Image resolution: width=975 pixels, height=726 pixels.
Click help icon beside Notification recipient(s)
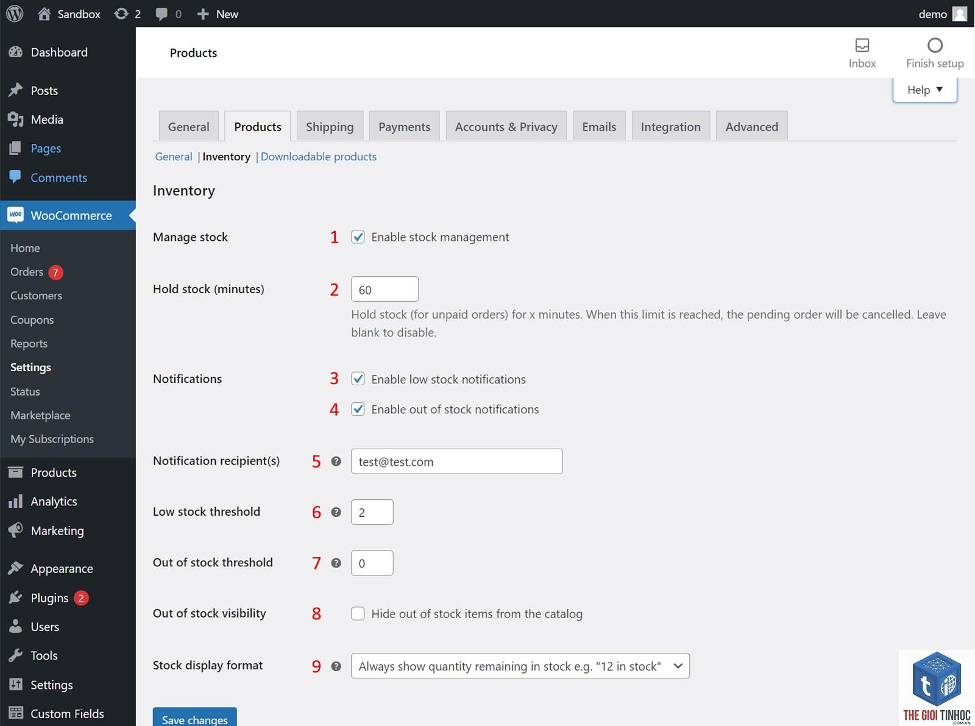(336, 461)
